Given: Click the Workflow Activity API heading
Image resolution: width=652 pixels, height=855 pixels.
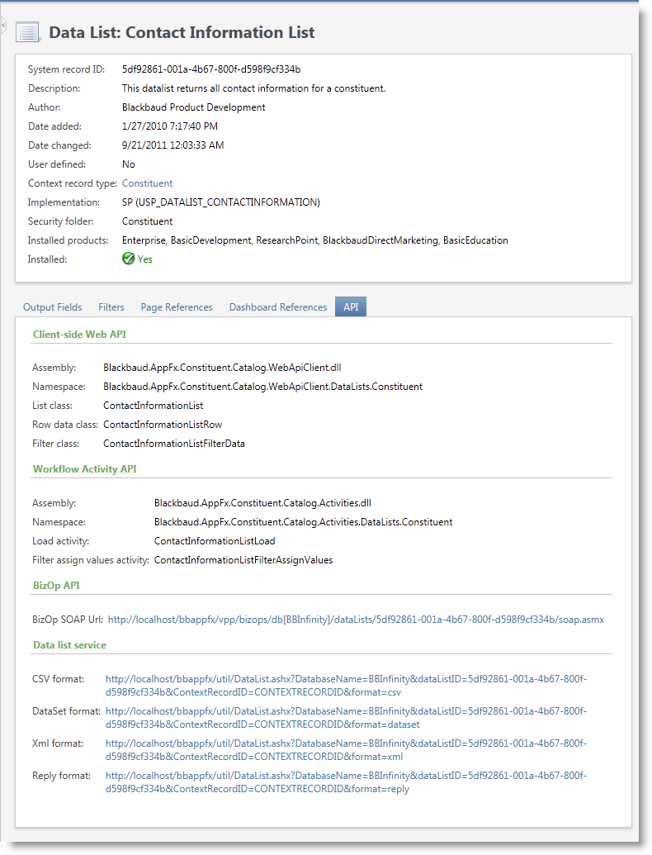Looking at the screenshot, I should 84,469.
